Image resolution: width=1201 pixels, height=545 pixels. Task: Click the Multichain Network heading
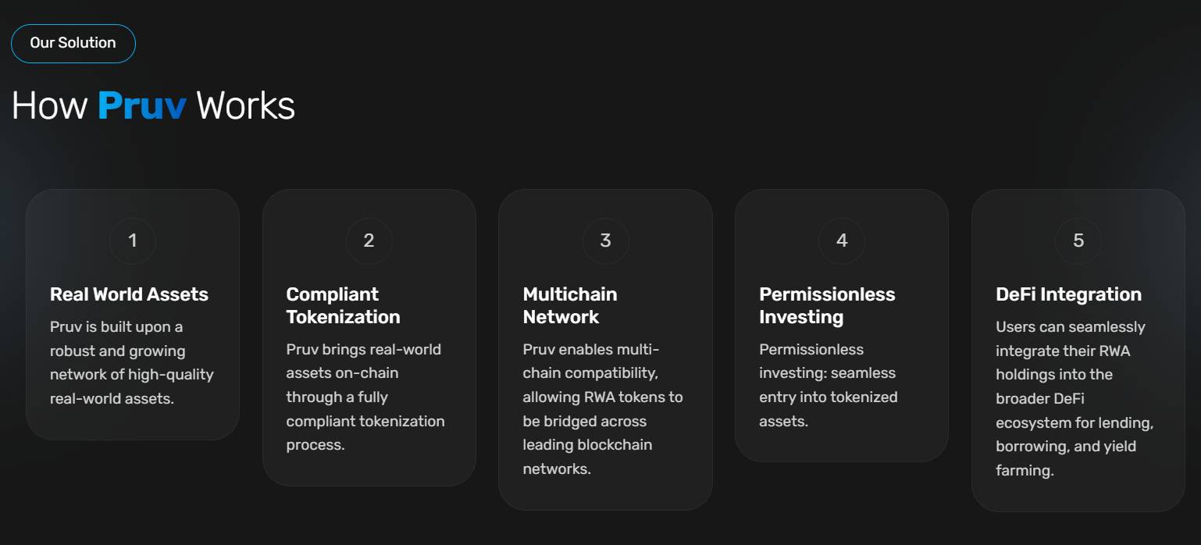pos(570,305)
